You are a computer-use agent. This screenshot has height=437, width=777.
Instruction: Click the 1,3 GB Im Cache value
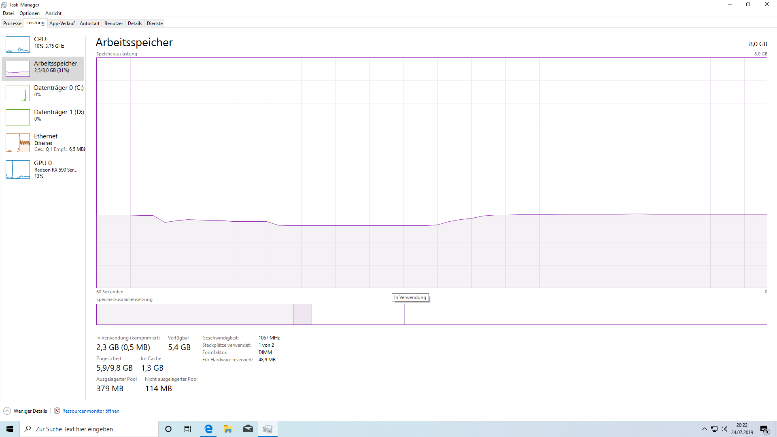coord(152,368)
